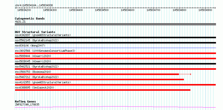Open the ZNF827|NM_178835 gene label

pos(27,105)
